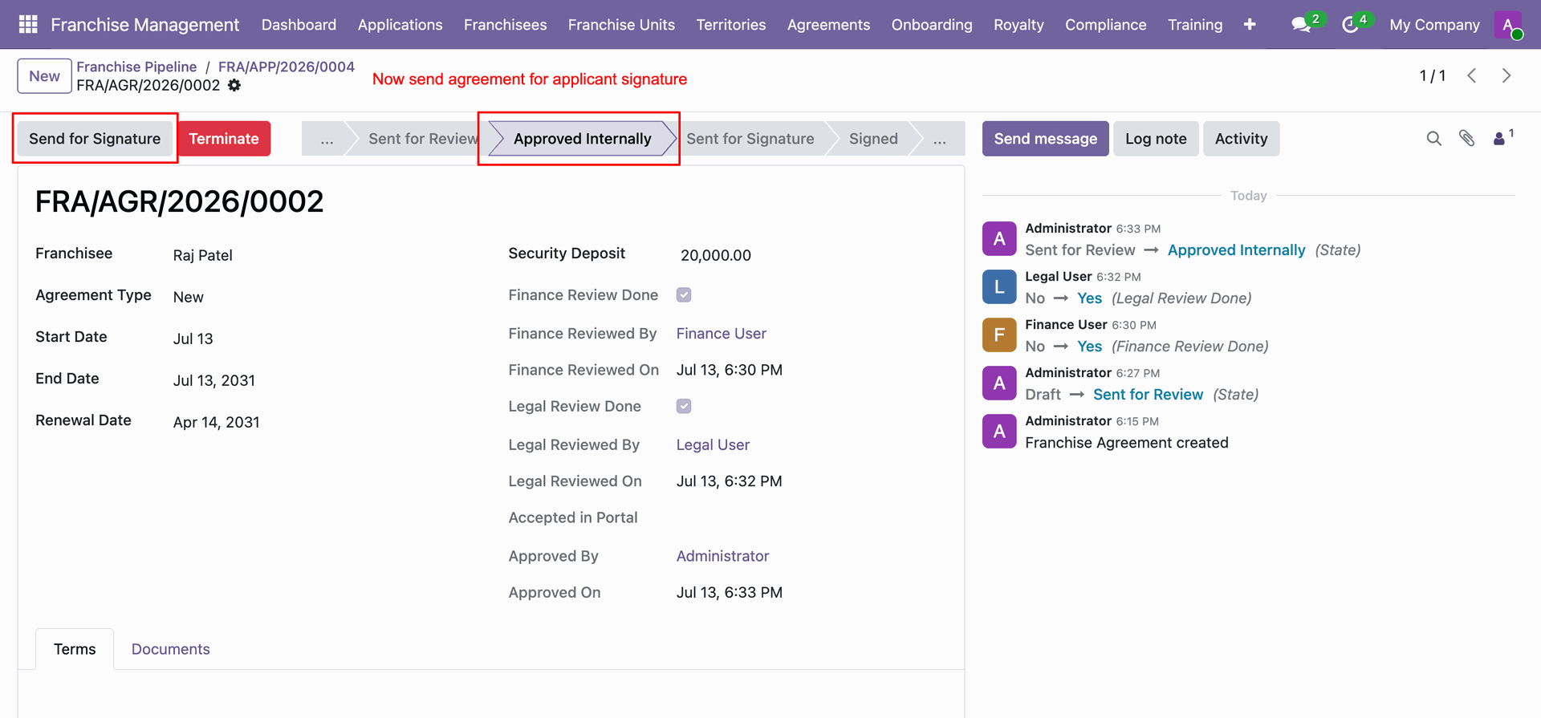Open the Legal User link in Legal Reviewed By
This screenshot has width=1541, height=718.
(x=713, y=445)
